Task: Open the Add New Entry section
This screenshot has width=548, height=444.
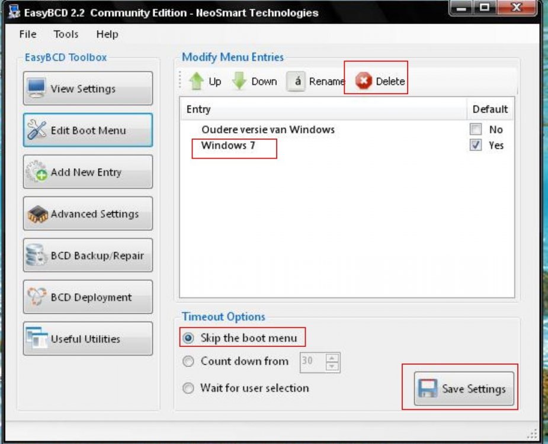Action: (88, 172)
